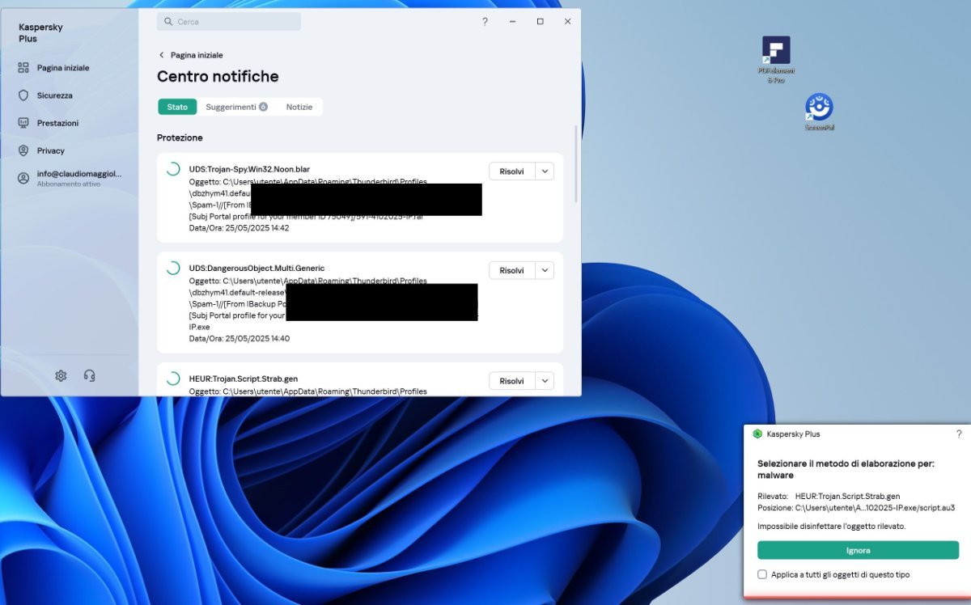Click the Data/Ora 25/05/2025 14:40 text

(239, 339)
